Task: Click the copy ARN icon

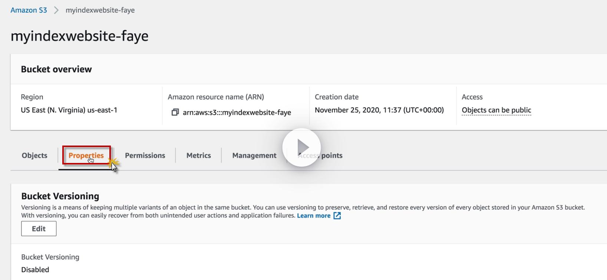Action: (x=175, y=112)
